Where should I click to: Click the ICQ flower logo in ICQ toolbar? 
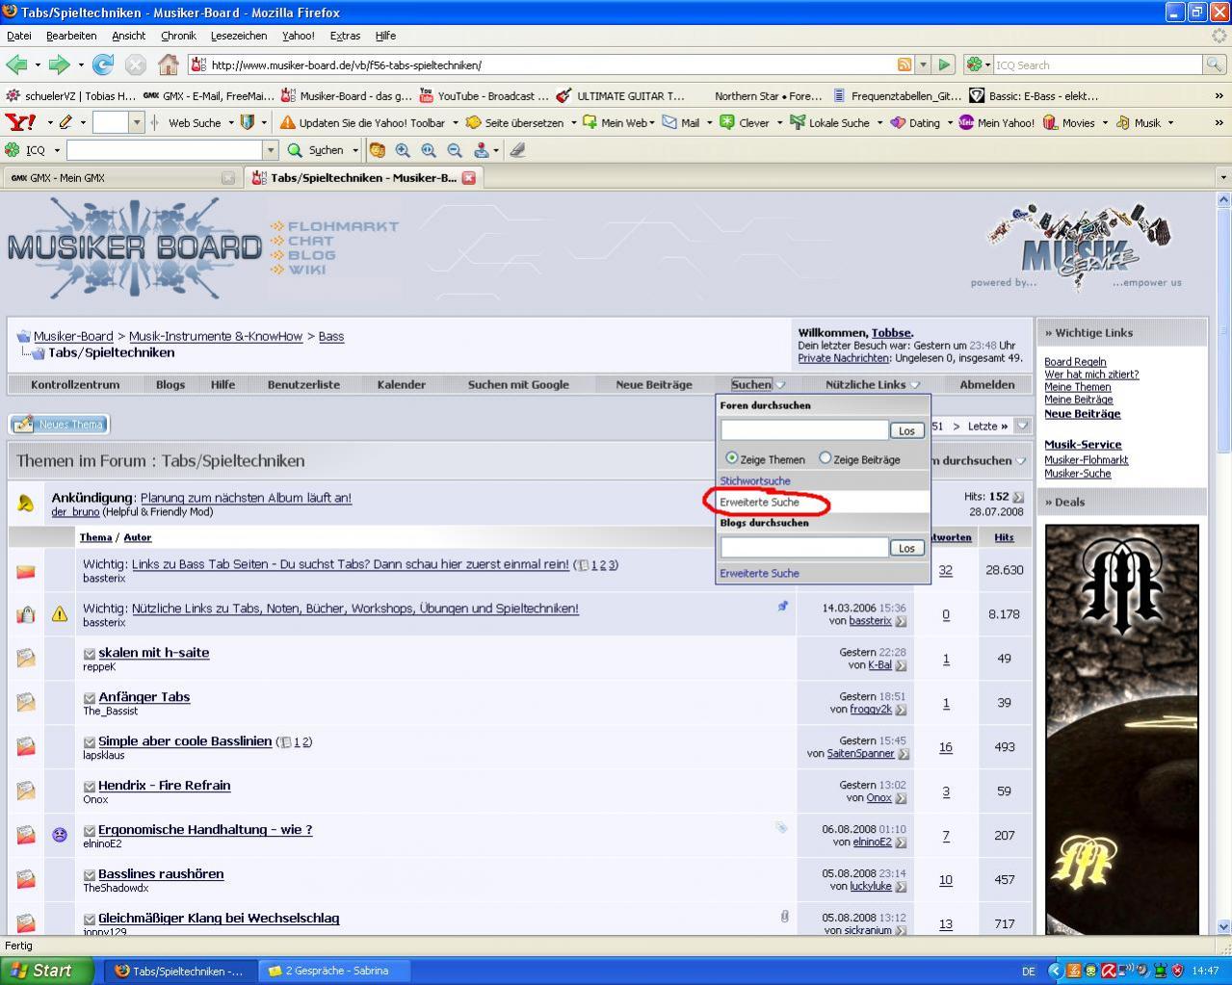point(13,150)
